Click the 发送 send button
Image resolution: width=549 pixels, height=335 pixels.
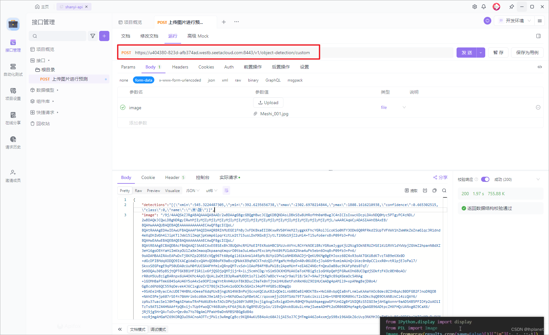point(466,53)
